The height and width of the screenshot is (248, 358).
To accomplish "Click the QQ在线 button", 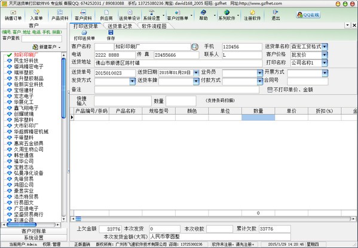I will point(308,15).
